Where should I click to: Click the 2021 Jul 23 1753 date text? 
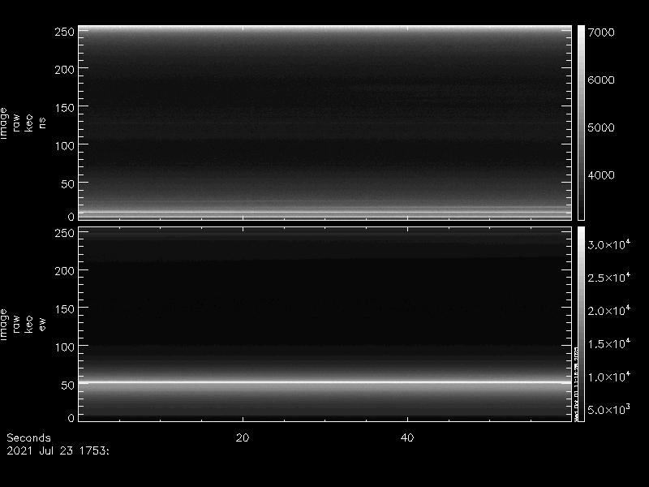coord(58,449)
